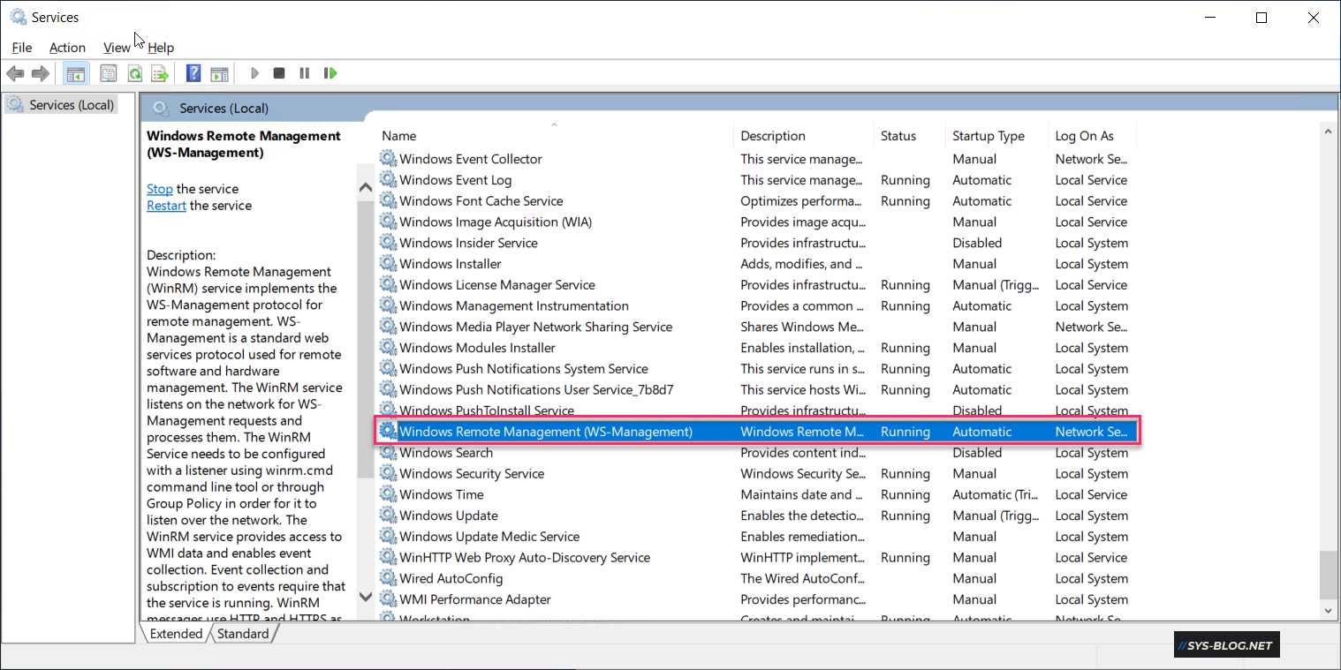Click the Refresh toolbar icon

[x=134, y=73]
